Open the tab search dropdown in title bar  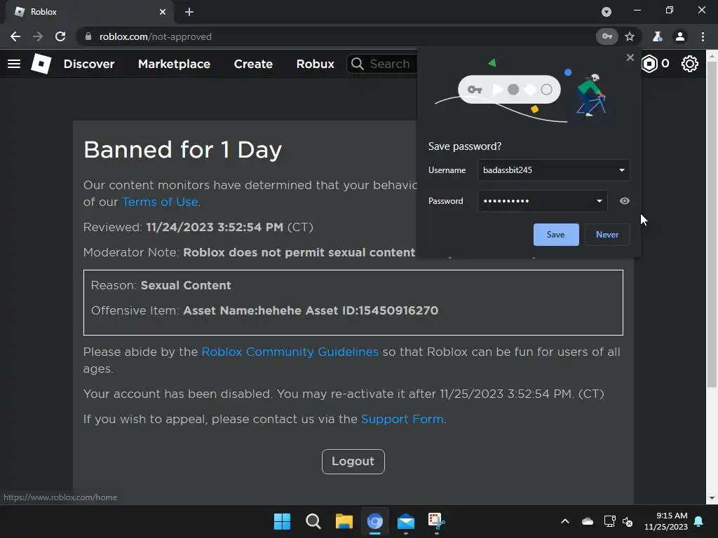(x=607, y=12)
